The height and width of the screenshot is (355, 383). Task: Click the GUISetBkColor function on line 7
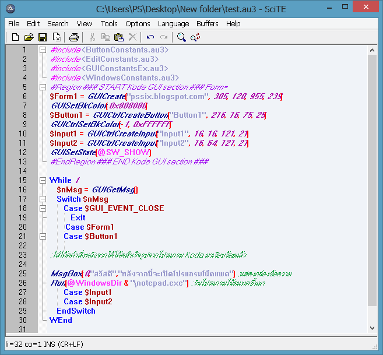(x=79, y=106)
